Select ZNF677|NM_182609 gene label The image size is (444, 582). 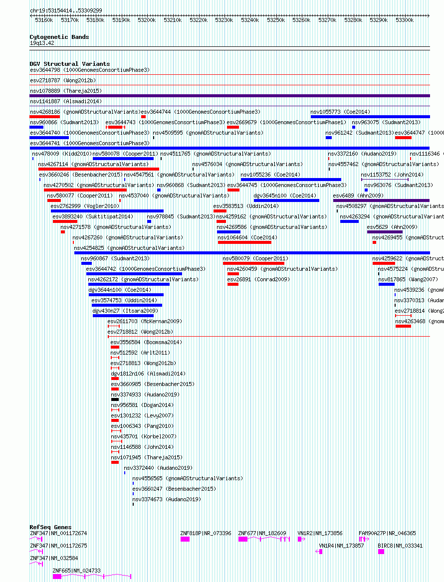coord(262,534)
